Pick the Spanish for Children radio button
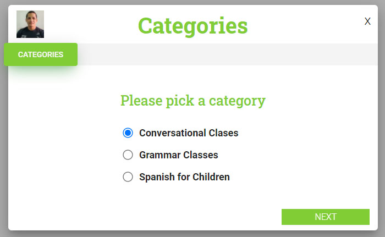Screen dimensions: 385x237 tap(128, 177)
